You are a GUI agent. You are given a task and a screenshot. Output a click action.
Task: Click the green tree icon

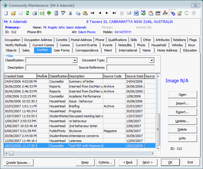tap(49, 13)
